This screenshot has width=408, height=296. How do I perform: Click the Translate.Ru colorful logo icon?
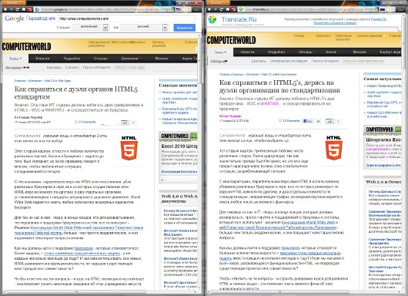(x=212, y=19)
